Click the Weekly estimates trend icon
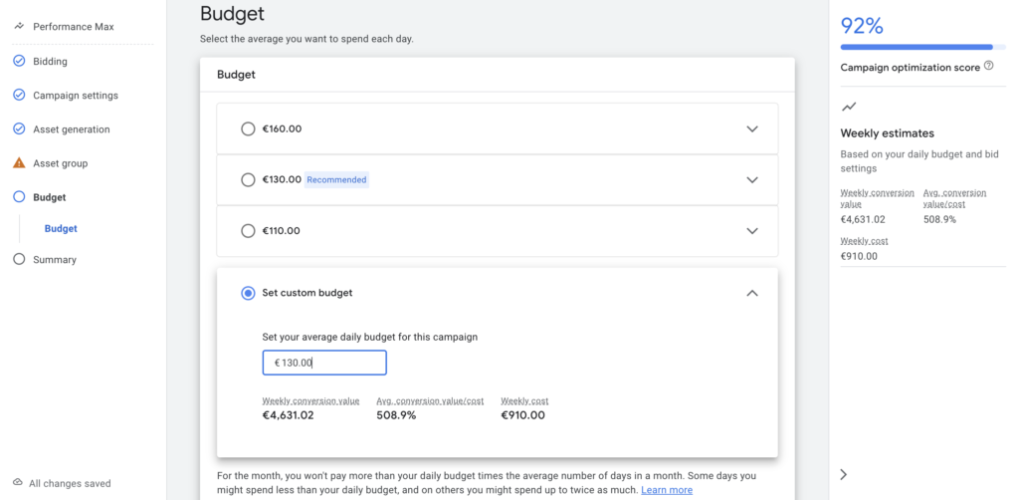Image resolution: width=1019 pixels, height=500 pixels. coord(849,107)
